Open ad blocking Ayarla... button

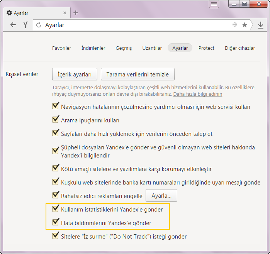tap(161, 195)
